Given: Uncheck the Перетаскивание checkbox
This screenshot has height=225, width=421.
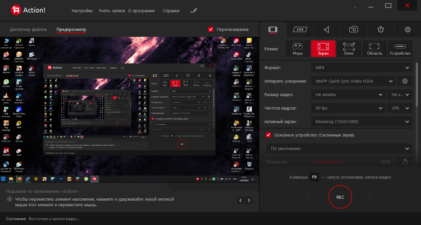Looking at the screenshot, I should click(x=211, y=29).
